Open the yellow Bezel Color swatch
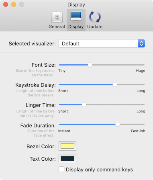This screenshot has height=180, width=153. click(x=67, y=146)
